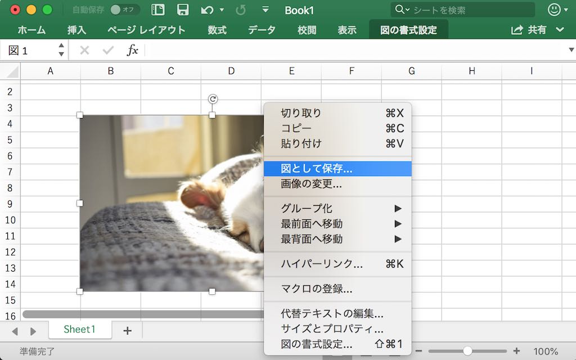
Task: Click the zoom slider at the bottom right
Action: coord(469,350)
